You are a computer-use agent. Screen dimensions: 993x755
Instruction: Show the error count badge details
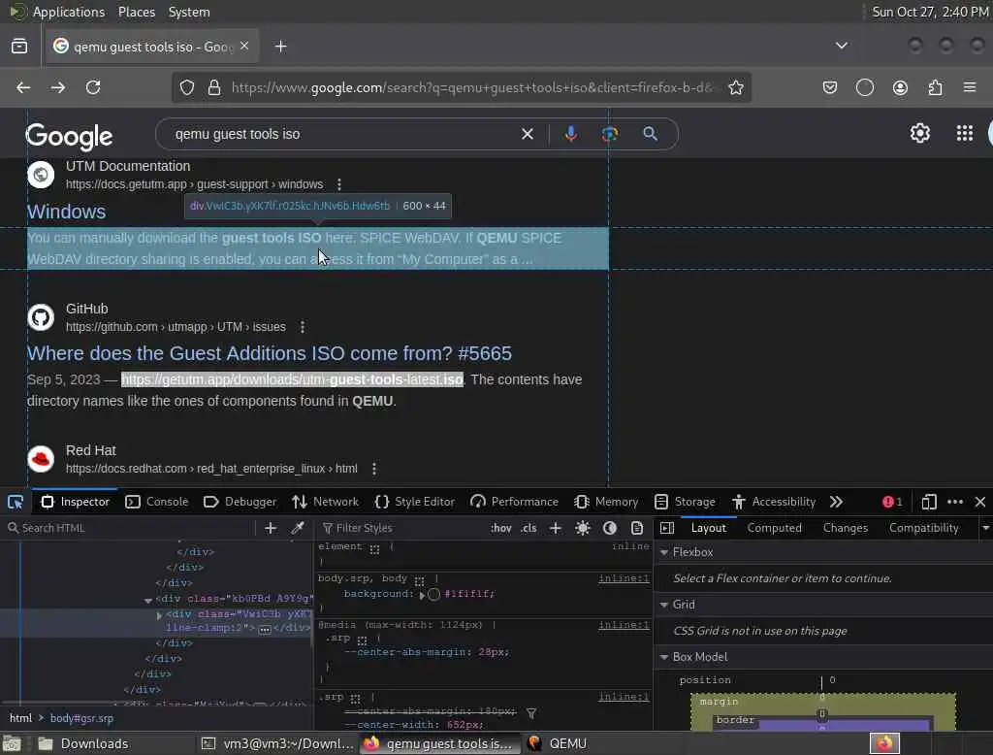point(892,502)
